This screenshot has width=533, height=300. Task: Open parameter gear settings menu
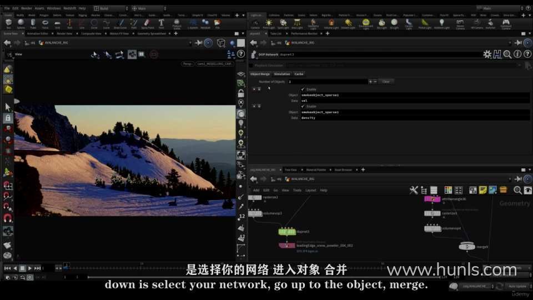487,54
